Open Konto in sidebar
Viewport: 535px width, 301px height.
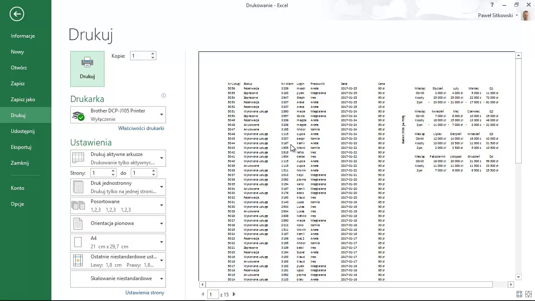click(x=25, y=188)
